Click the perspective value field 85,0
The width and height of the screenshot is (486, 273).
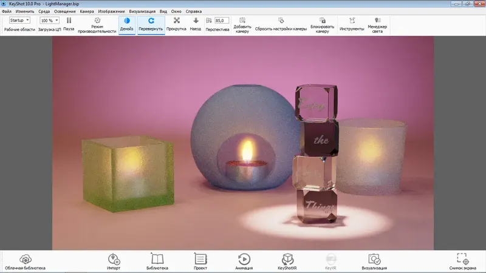222,21
